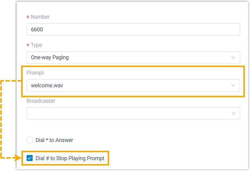Click the Broadcaster field label
Screen dimensions: 250x171
point(41,101)
